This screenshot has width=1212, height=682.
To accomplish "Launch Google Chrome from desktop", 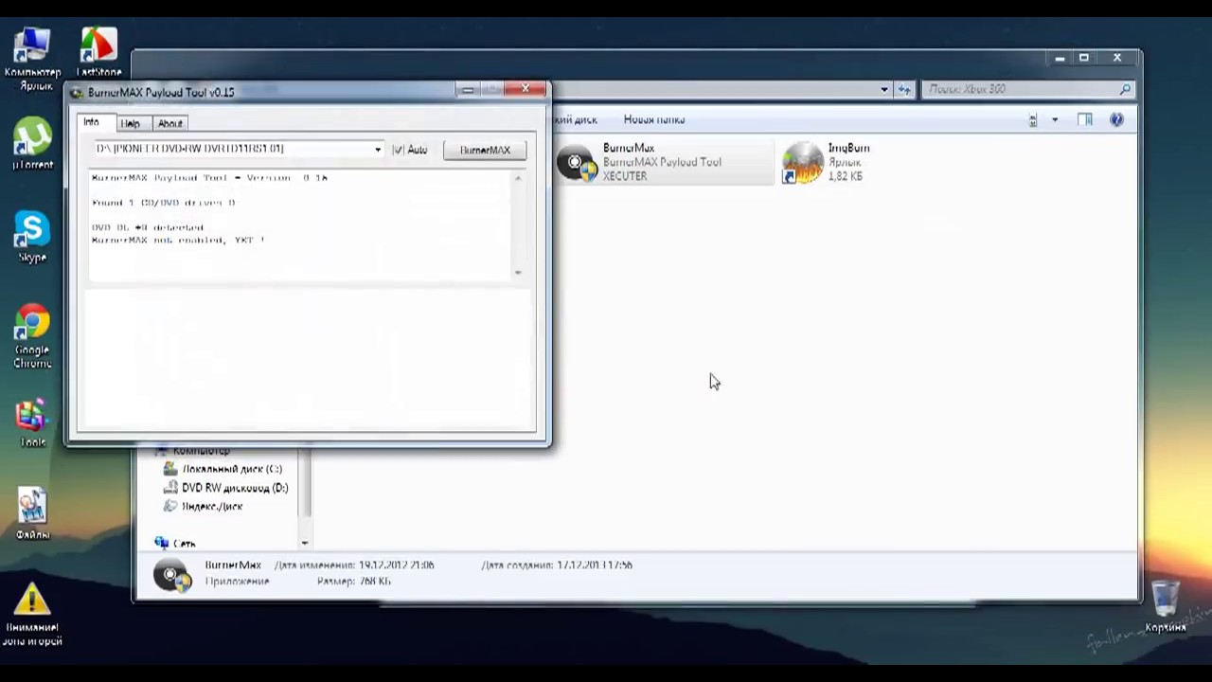I will tap(32, 337).
